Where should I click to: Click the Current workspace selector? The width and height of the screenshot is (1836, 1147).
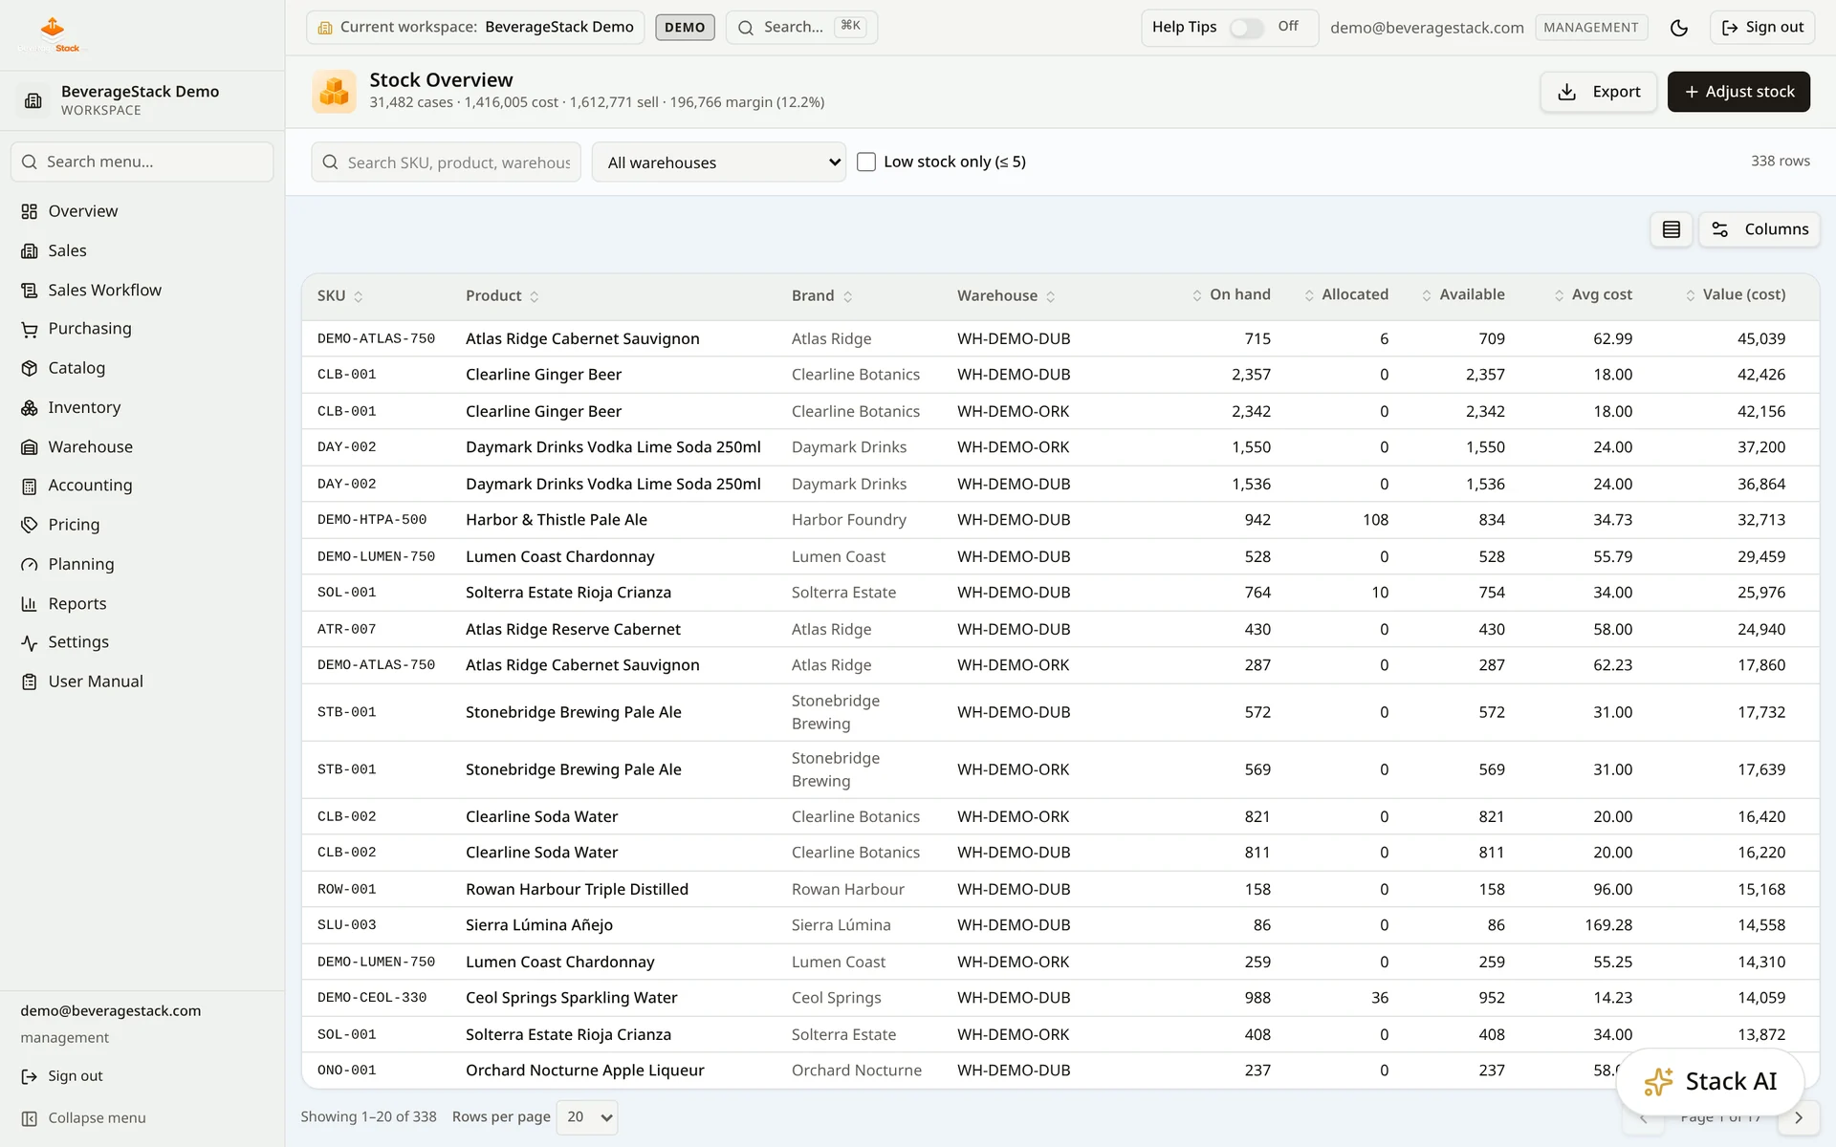[x=475, y=28]
